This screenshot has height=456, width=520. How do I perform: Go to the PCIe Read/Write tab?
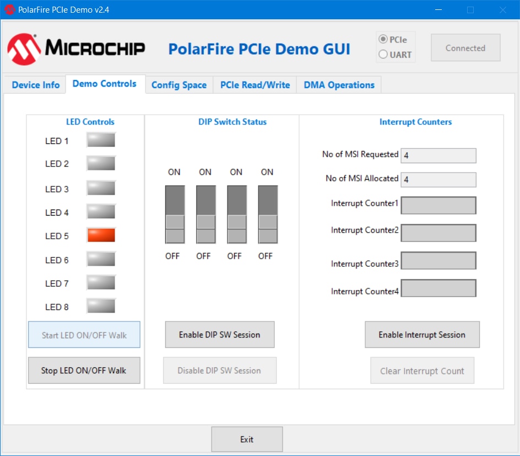(255, 85)
